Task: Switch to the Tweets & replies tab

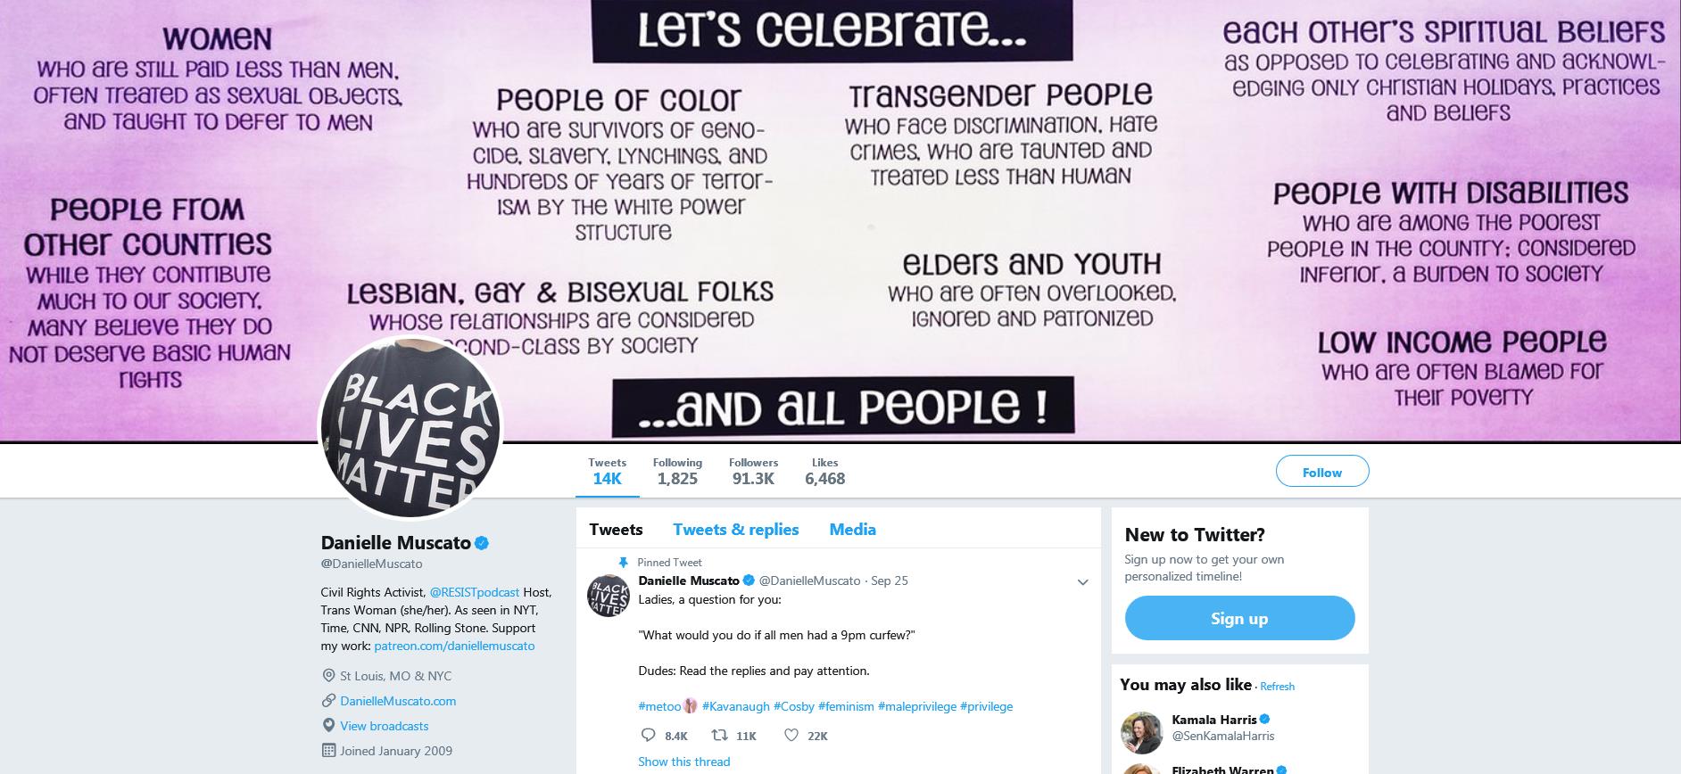Action: click(735, 530)
